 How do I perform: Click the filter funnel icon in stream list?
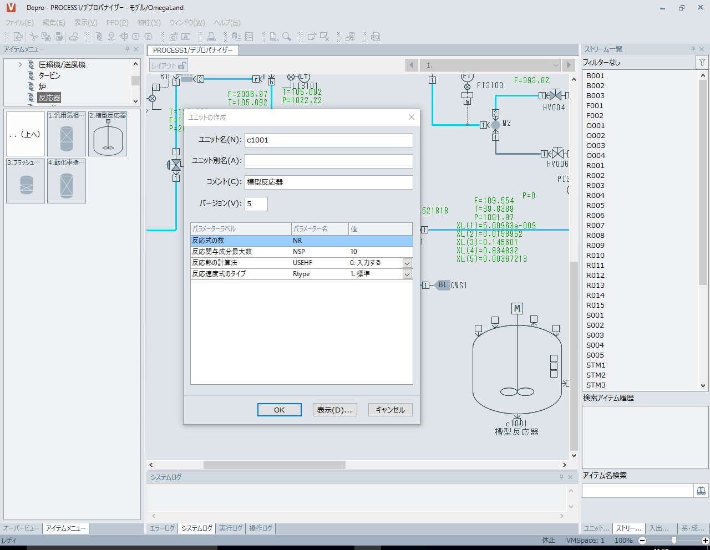[x=702, y=62]
